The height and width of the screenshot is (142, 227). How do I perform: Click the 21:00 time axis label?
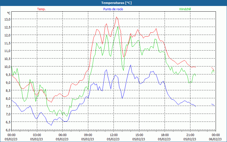[x=190, y=135]
